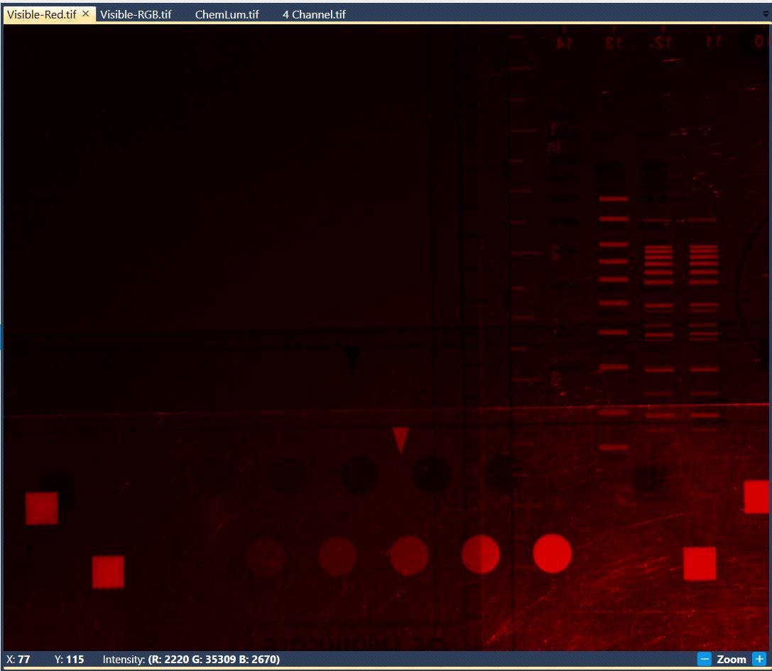Click the red square below lane 12
The height and width of the screenshot is (671, 772).
(700, 563)
